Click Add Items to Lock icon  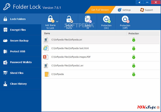(x=51, y=19)
